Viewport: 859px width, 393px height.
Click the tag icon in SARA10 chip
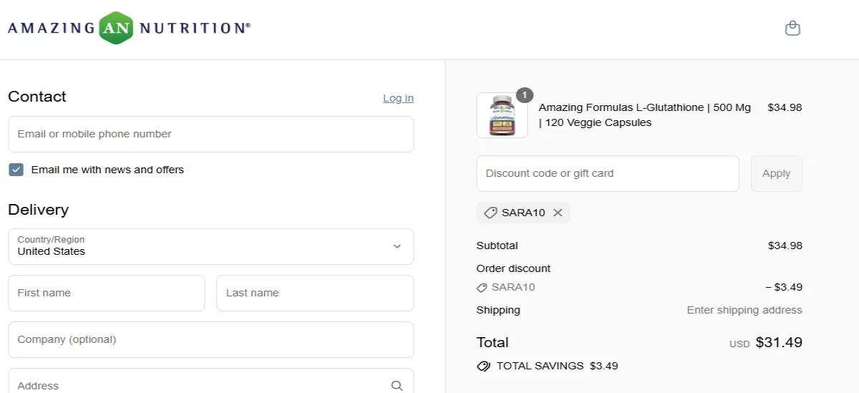click(x=490, y=213)
